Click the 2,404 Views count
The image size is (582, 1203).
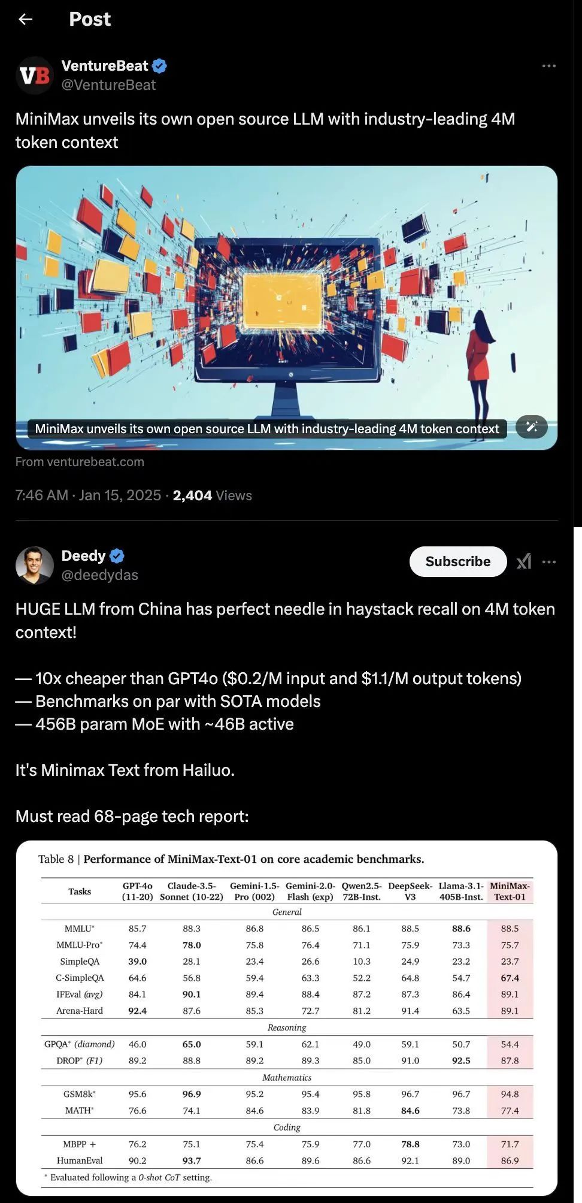pos(212,495)
